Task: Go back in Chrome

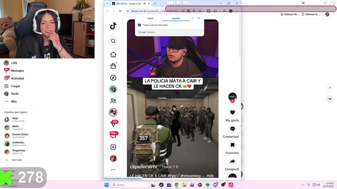Action: 108,11
